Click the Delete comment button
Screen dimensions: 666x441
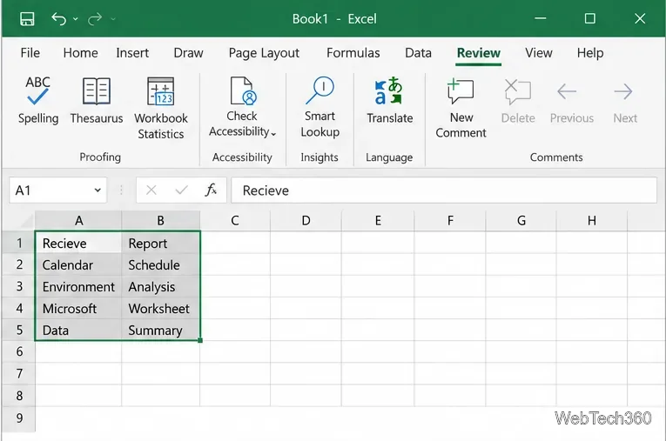(x=518, y=101)
